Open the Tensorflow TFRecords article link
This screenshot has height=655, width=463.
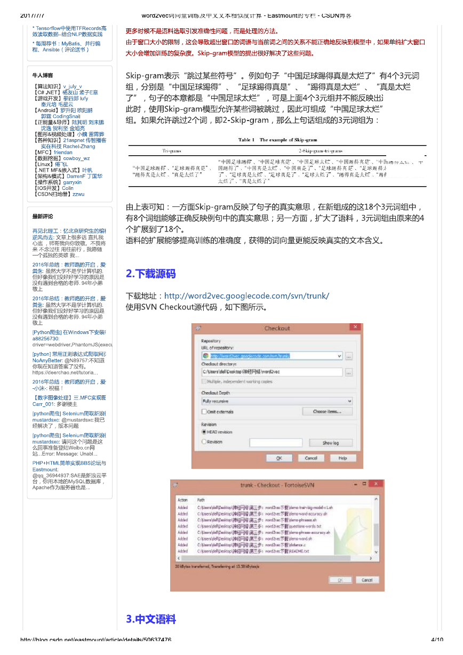[x=69, y=31]
